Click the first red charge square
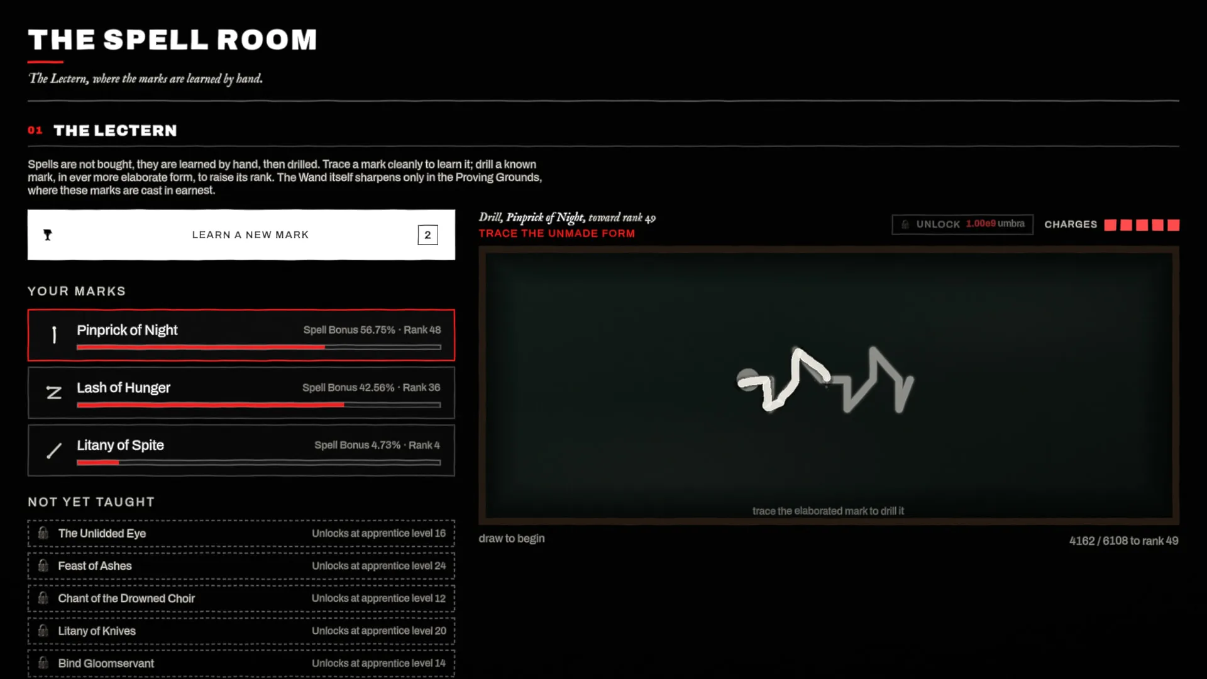The height and width of the screenshot is (679, 1207). pos(1110,225)
